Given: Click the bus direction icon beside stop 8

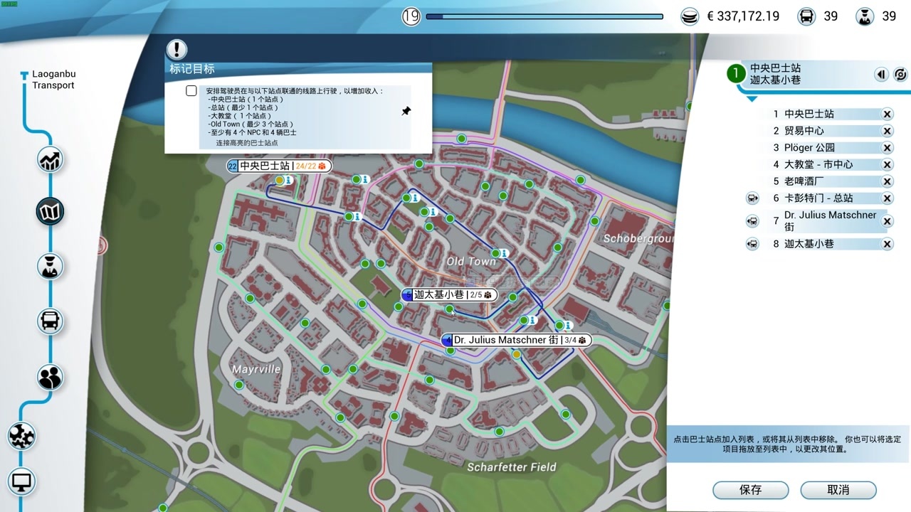Looking at the screenshot, I should tap(752, 244).
